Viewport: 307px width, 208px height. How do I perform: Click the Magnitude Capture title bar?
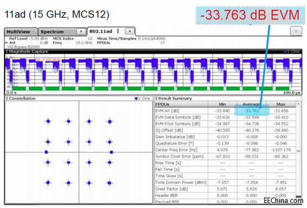(153, 51)
